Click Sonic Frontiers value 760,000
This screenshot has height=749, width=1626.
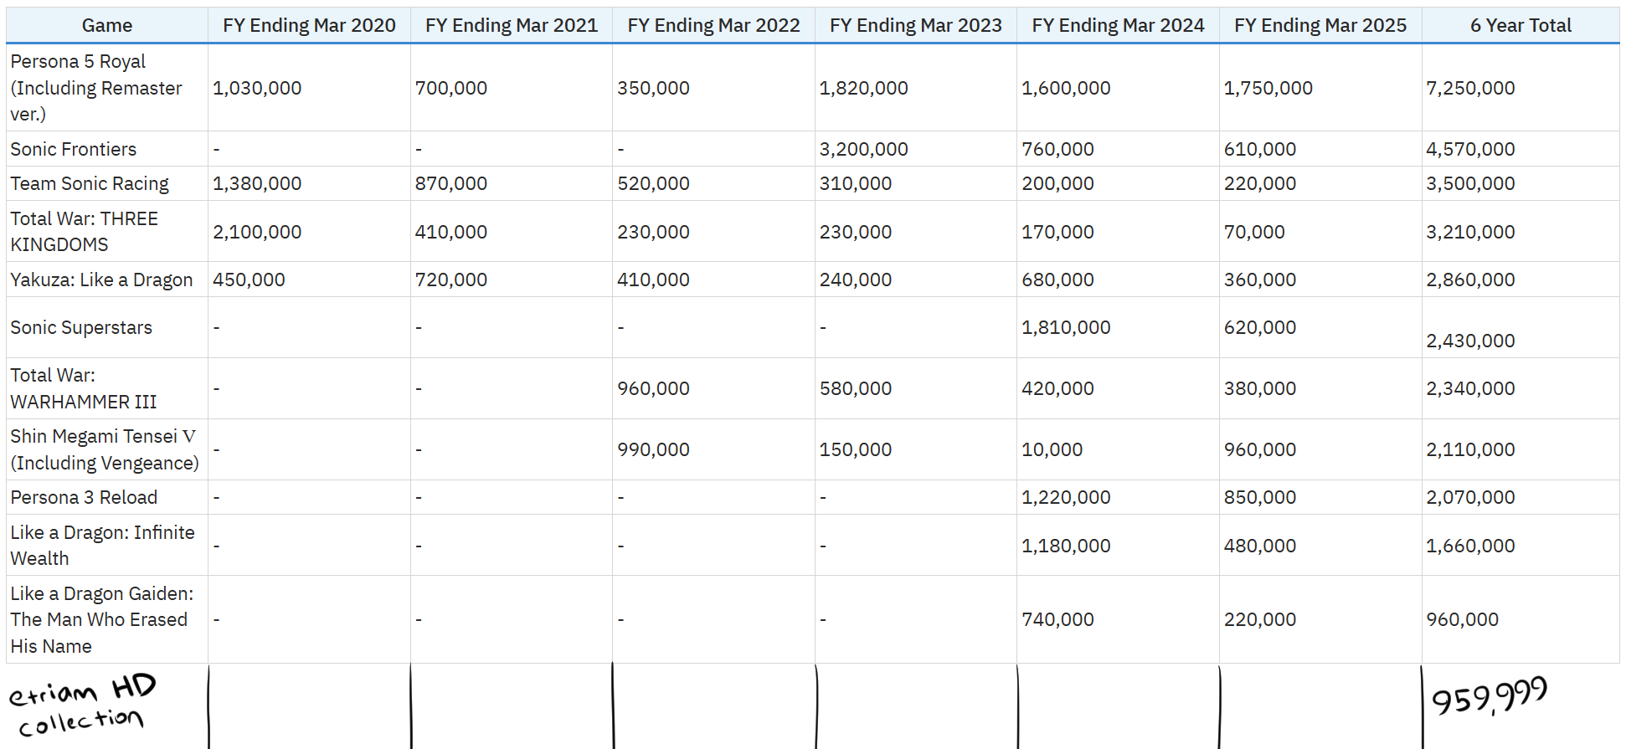pos(1057,149)
